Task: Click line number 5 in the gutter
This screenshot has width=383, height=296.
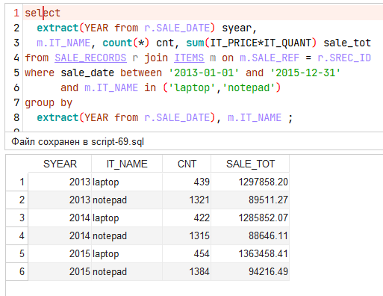Action: [16, 73]
